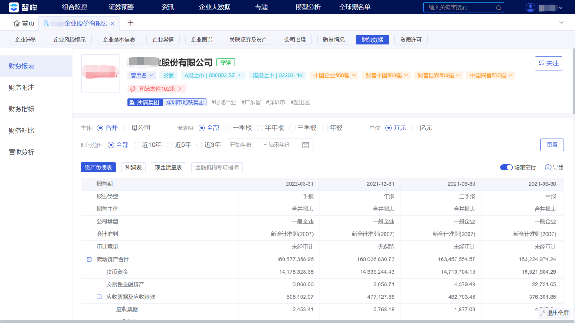Select 近10年 time range radio
575x323 pixels.
click(x=137, y=145)
